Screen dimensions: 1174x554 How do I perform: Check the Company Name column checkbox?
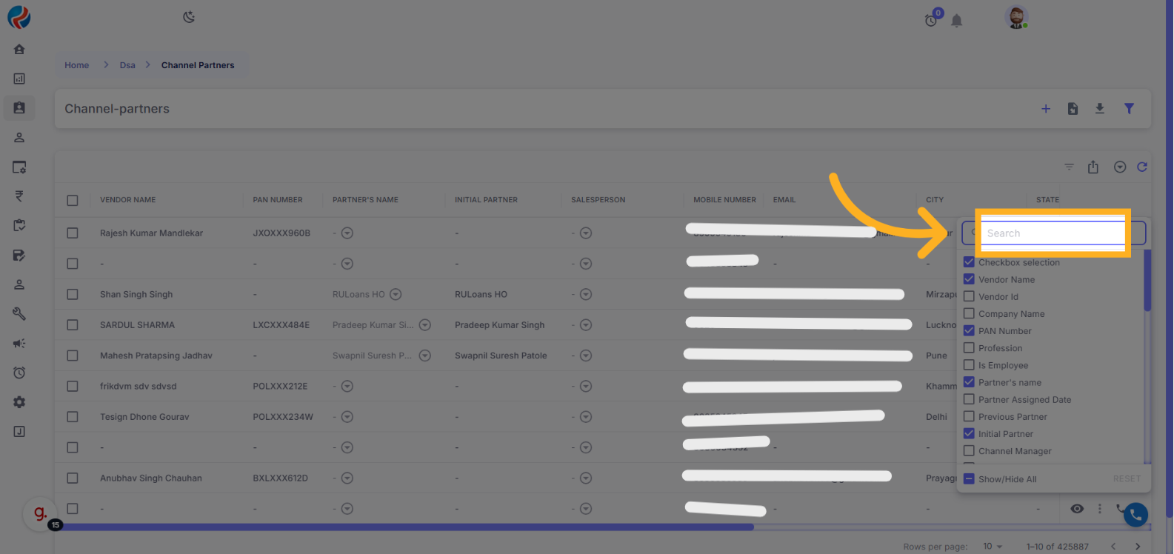click(x=969, y=313)
